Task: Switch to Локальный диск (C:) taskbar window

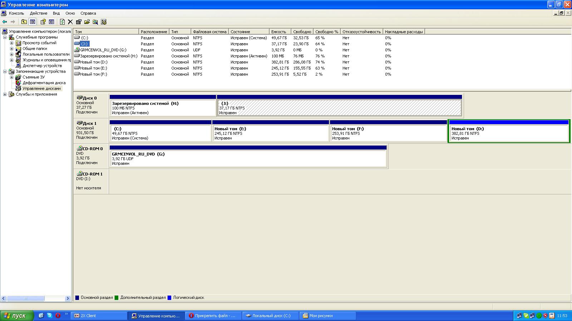Action: click(271, 316)
